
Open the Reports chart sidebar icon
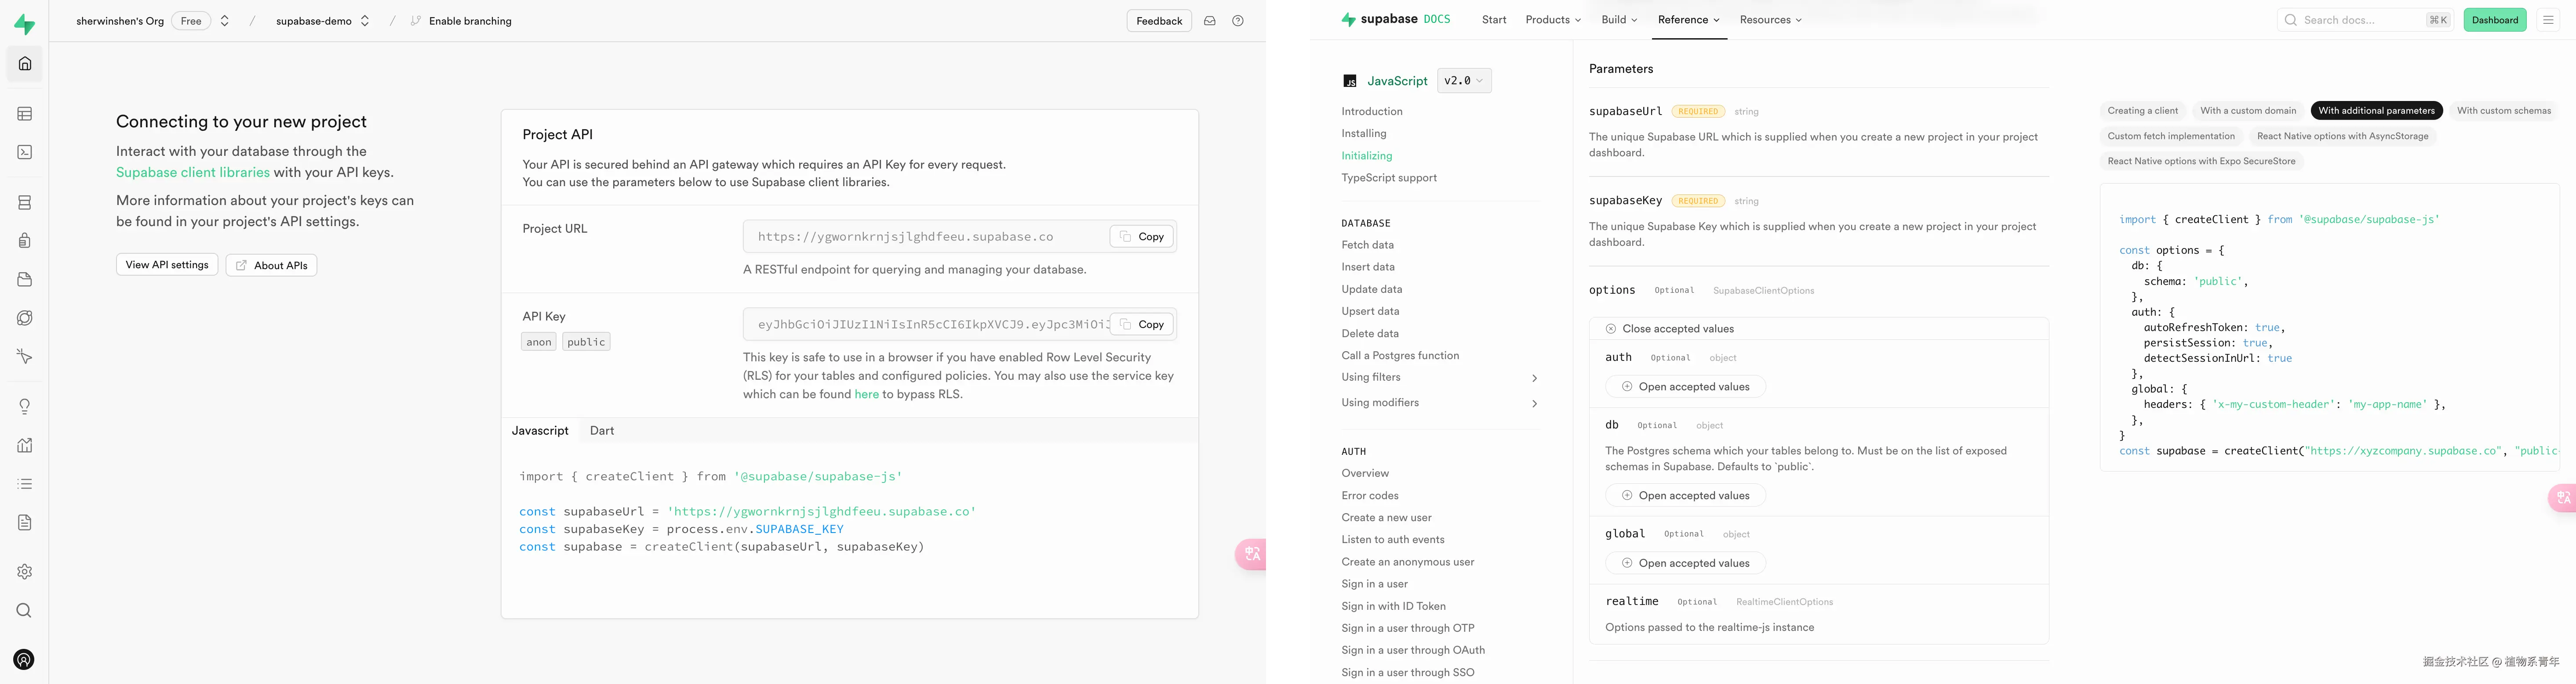(25, 445)
